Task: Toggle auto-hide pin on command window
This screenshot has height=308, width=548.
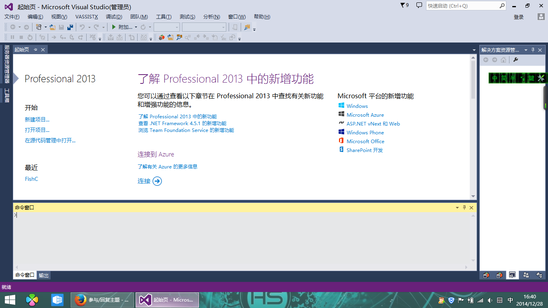Action: point(464,208)
